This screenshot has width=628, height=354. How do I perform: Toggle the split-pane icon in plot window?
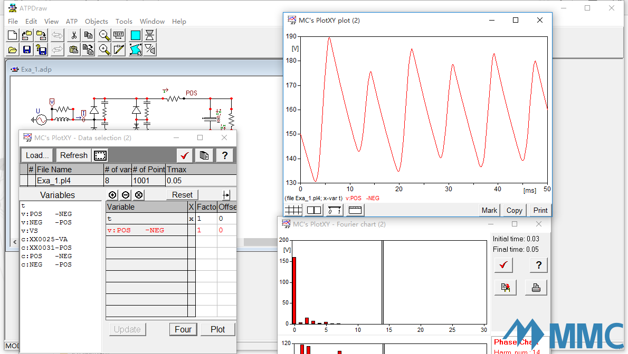click(x=313, y=210)
